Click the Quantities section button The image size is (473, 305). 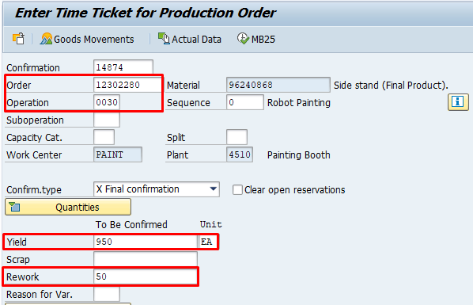point(68,207)
